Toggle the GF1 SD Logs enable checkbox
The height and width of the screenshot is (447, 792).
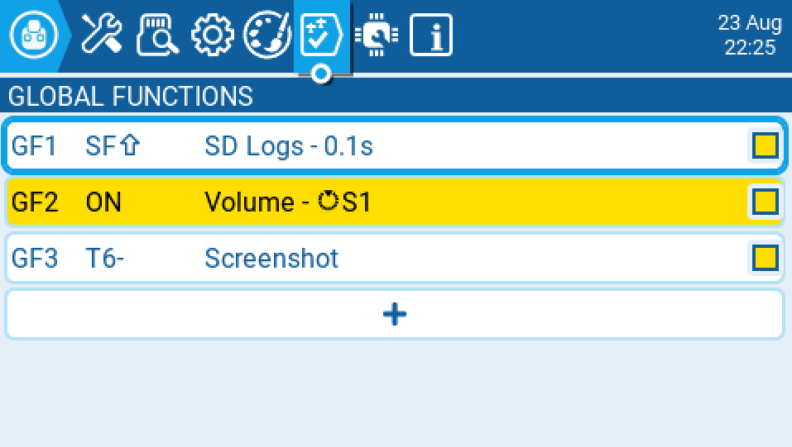(765, 146)
